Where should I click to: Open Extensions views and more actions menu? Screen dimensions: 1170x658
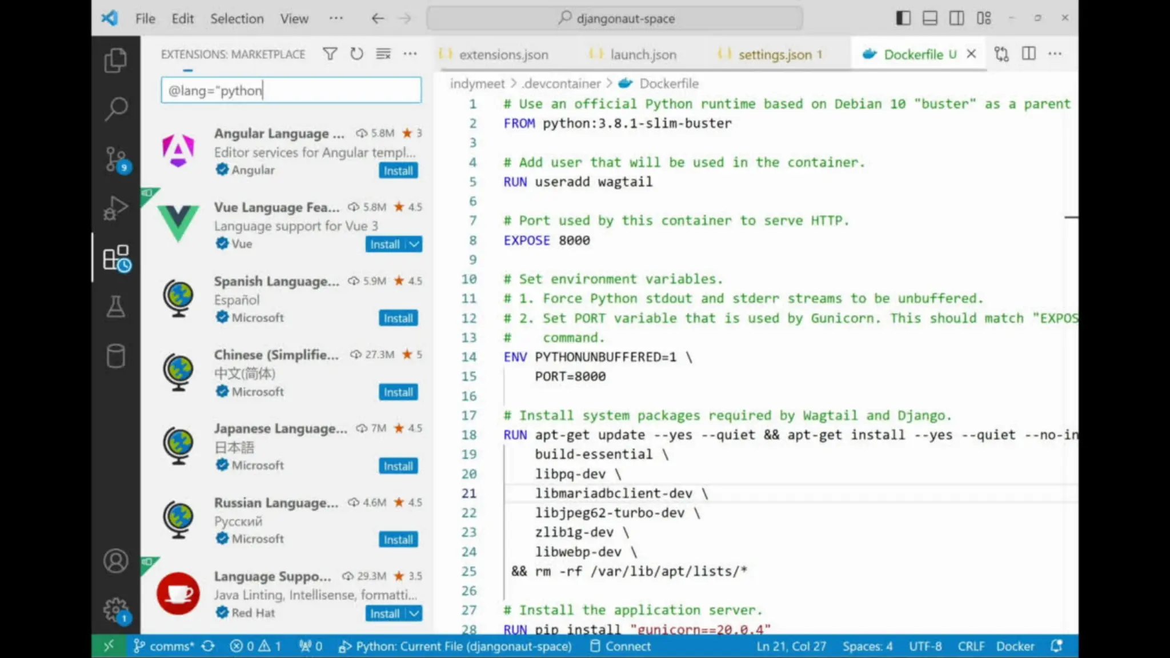(410, 54)
